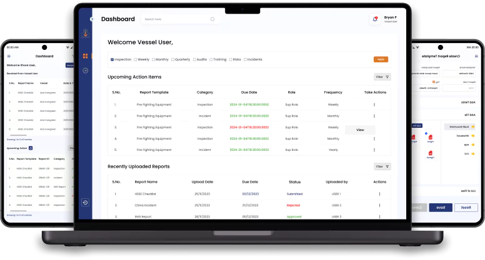The width and height of the screenshot is (485, 260).
Task: Enable the Weekly checkbox
Action: (x=135, y=59)
